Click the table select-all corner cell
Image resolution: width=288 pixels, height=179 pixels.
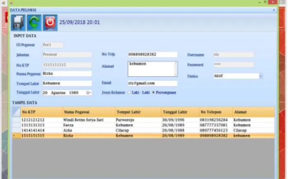coord(16,112)
